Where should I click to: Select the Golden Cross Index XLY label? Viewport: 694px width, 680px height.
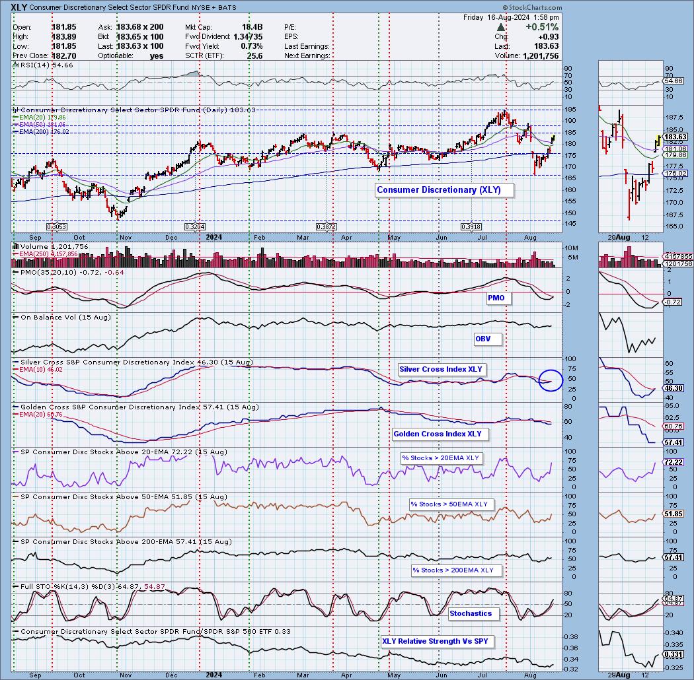[x=437, y=434]
